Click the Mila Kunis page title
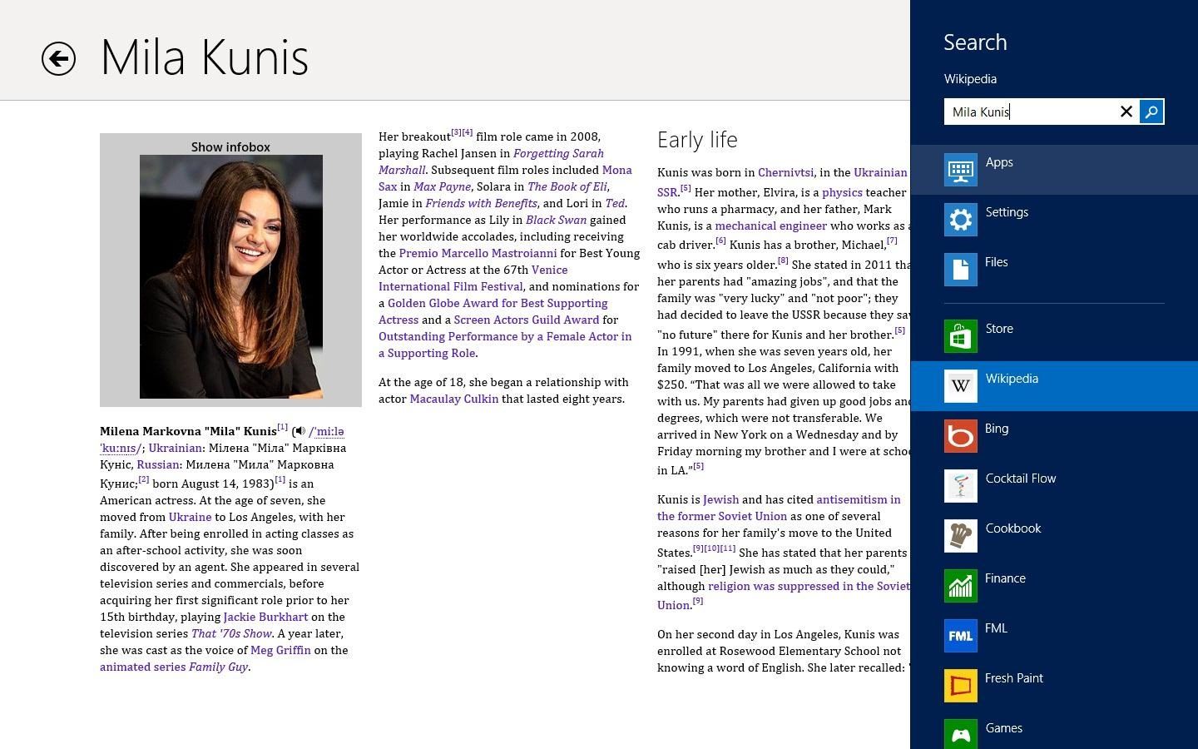Screen dimensions: 1198x749 pyautogui.click(x=205, y=57)
